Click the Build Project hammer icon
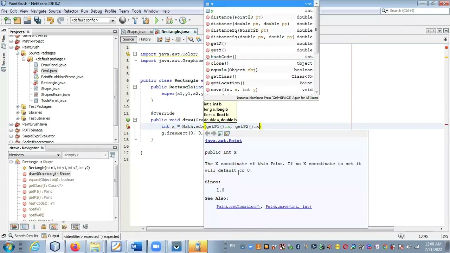 click(x=135, y=20)
